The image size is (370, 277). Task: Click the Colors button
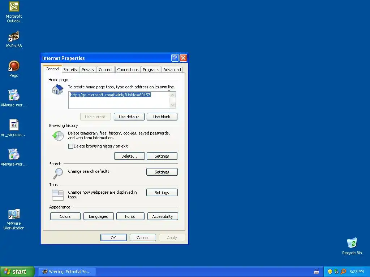click(x=65, y=216)
